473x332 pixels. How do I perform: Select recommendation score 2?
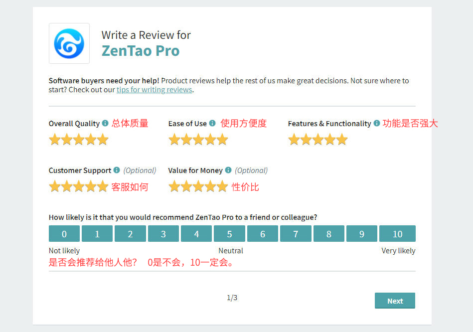(130, 234)
